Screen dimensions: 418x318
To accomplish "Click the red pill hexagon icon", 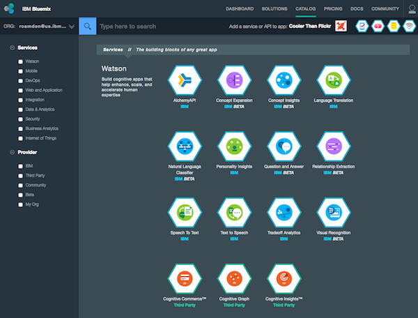I will pyautogui.click(x=378, y=26).
